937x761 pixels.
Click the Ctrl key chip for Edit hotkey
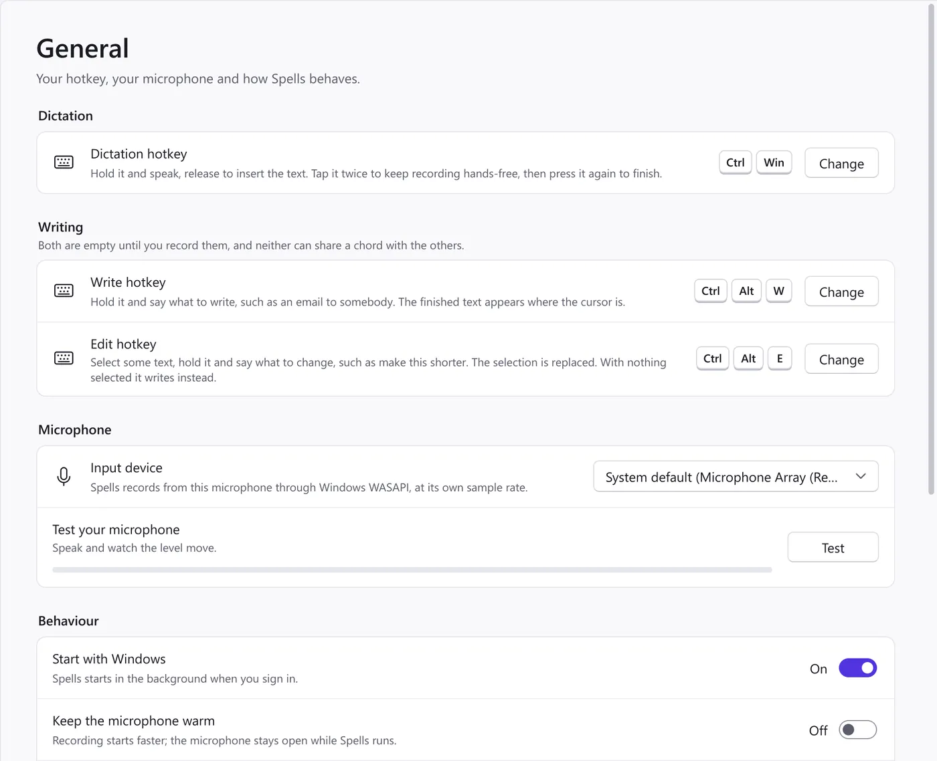tap(713, 358)
